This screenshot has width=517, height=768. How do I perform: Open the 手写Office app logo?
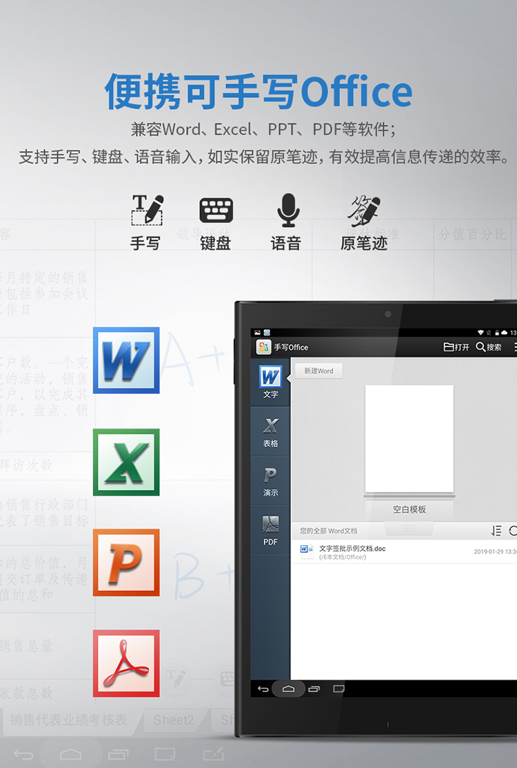(x=263, y=347)
